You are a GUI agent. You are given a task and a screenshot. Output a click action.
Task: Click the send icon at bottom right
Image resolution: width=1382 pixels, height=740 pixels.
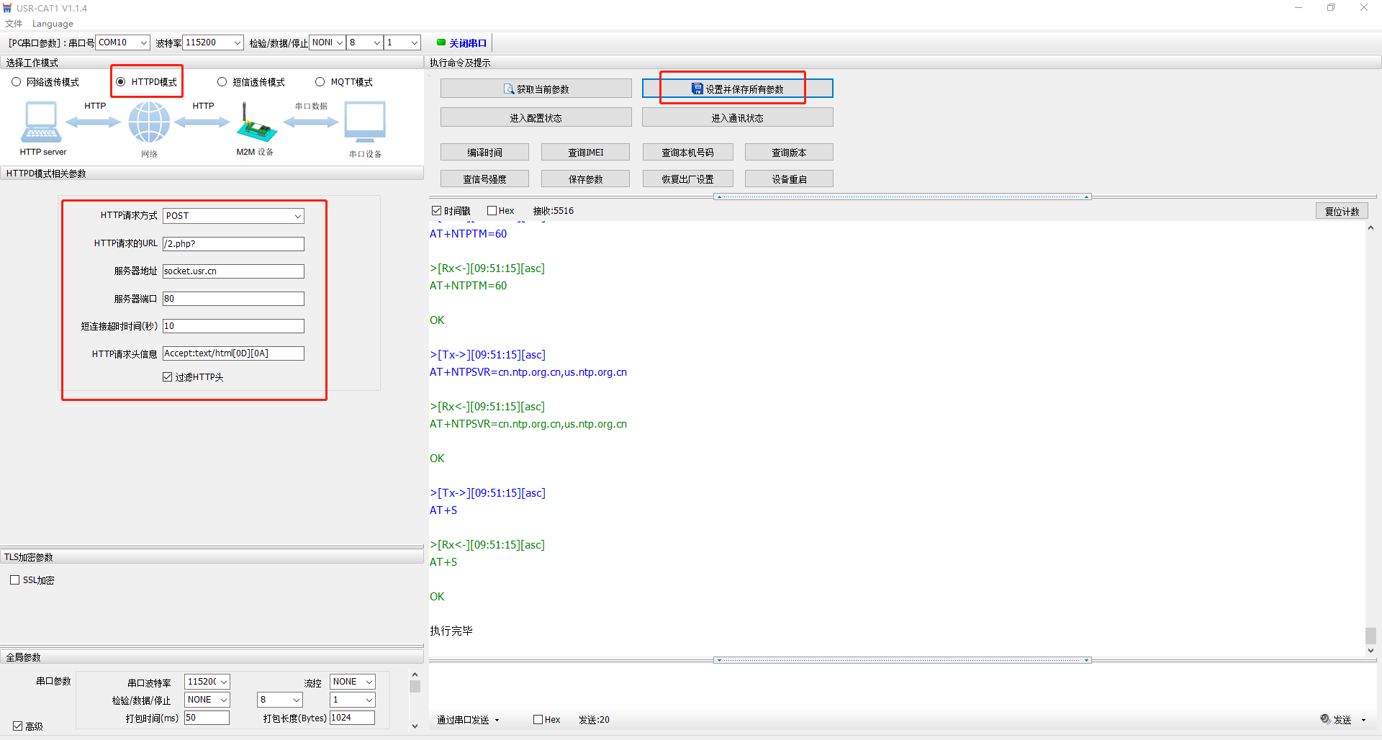pos(1325,719)
